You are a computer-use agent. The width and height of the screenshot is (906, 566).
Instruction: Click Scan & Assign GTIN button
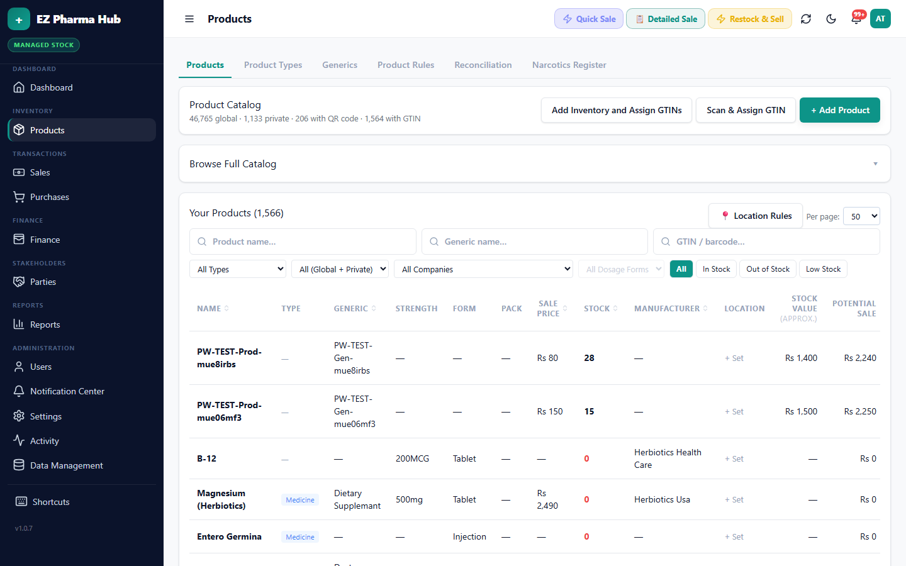click(746, 110)
